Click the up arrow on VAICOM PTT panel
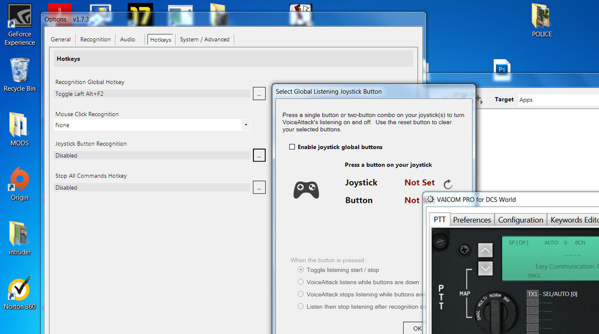Image resolution: width=599 pixels, height=334 pixels. coord(485,250)
